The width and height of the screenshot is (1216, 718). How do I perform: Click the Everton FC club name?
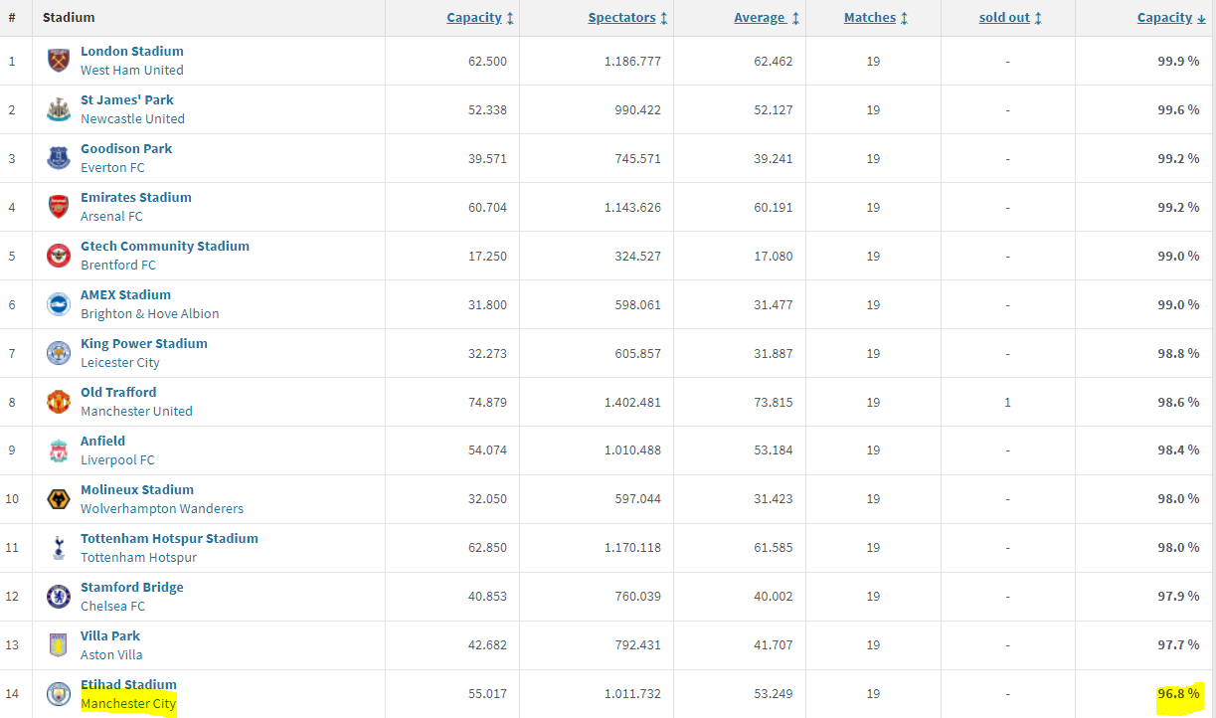[112, 168]
